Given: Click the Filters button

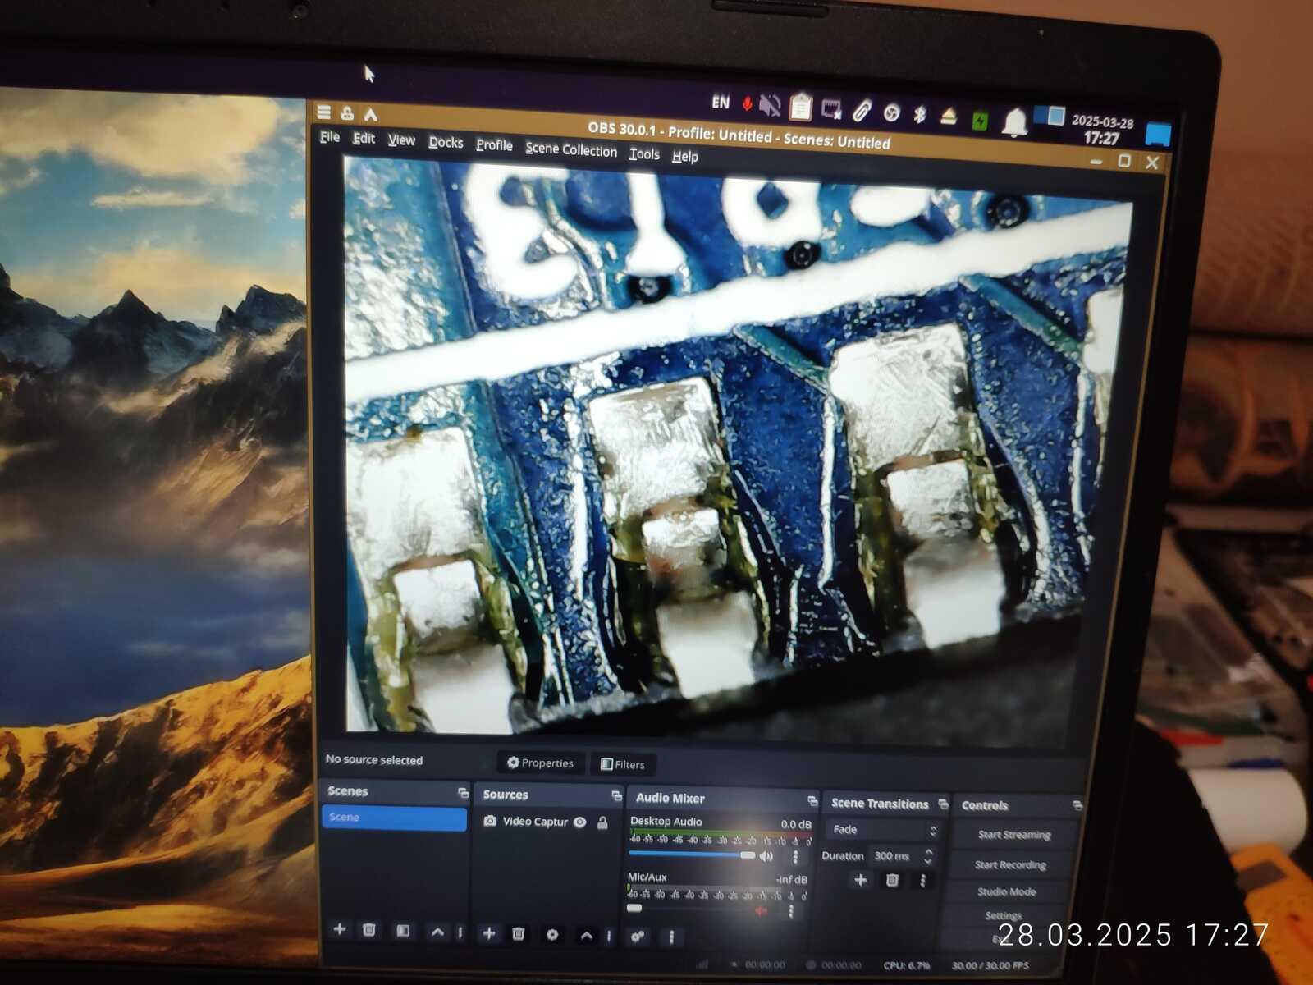Looking at the screenshot, I should [x=623, y=764].
